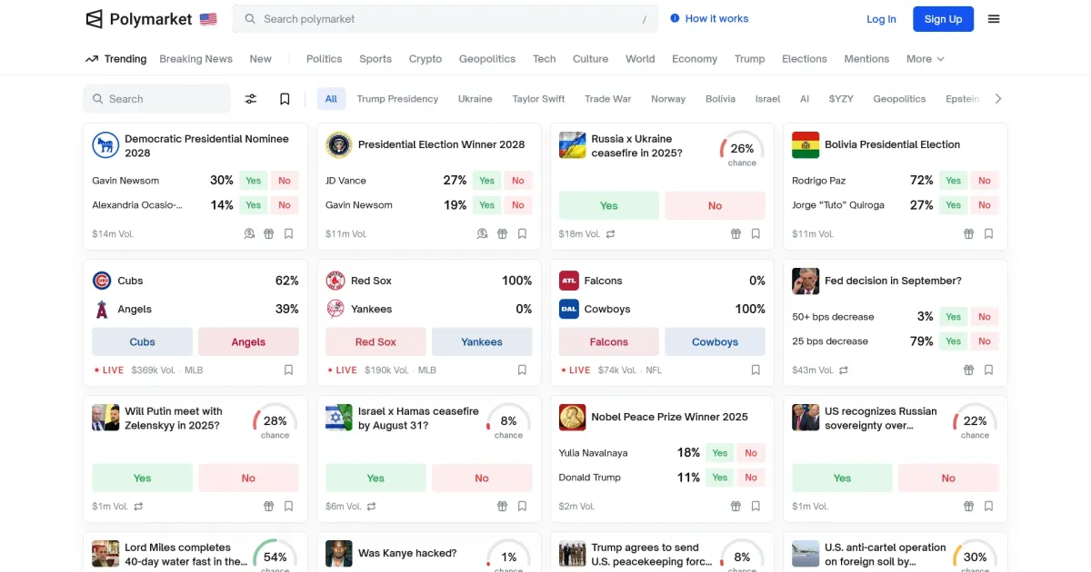Open comments icon on Democratic Nominee card

coord(249,233)
